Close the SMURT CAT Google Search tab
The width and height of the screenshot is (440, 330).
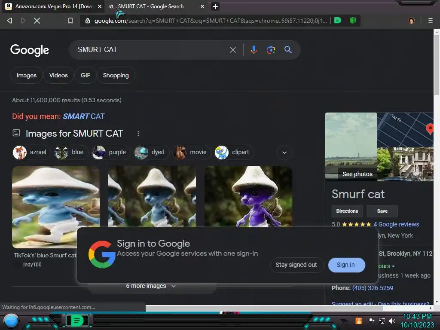point(202,6)
